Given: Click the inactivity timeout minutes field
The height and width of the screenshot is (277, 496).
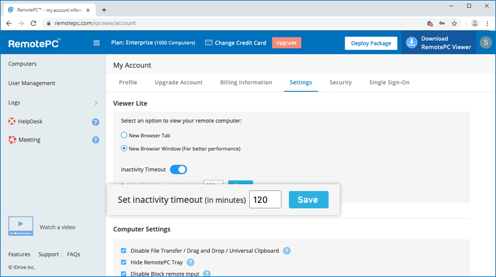Looking at the screenshot, I should [x=265, y=199].
